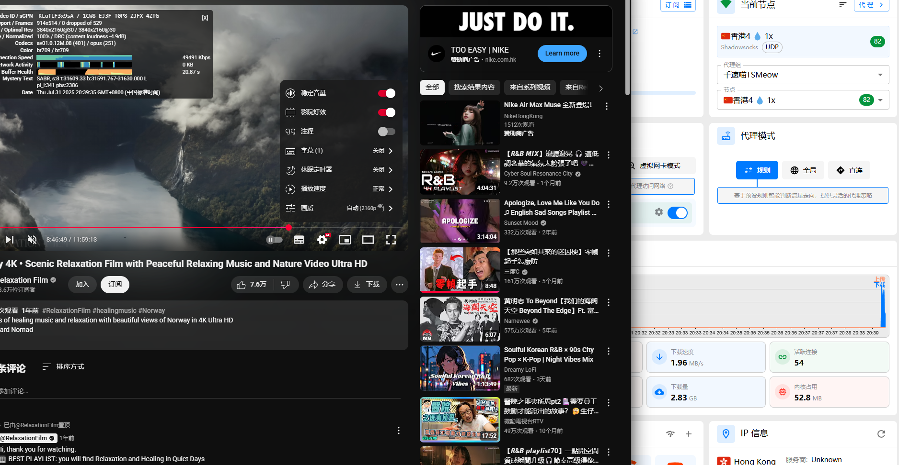This screenshot has height=465, width=899.
Task: Close the stats for nerds overlay
Action: (x=205, y=18)
